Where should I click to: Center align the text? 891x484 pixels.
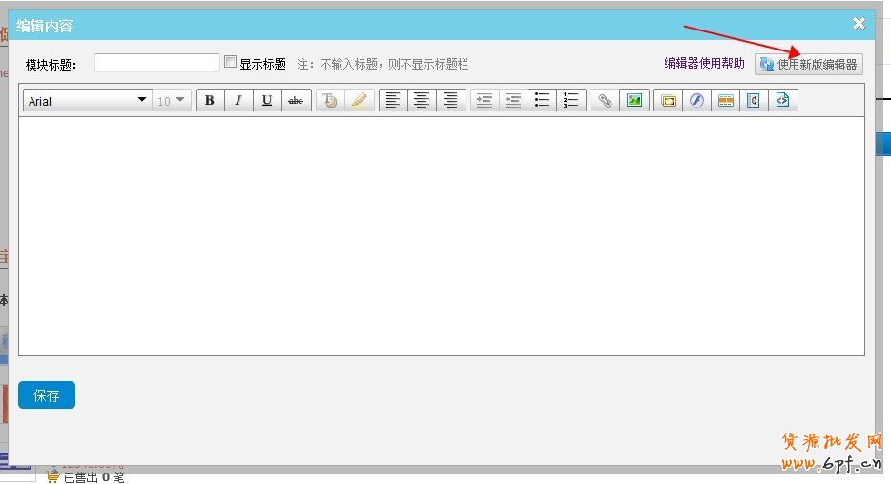tap(422, 101)
